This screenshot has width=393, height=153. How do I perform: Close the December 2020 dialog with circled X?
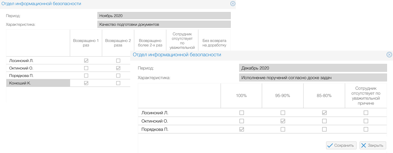pyautogui.click(x=389, y=55)
